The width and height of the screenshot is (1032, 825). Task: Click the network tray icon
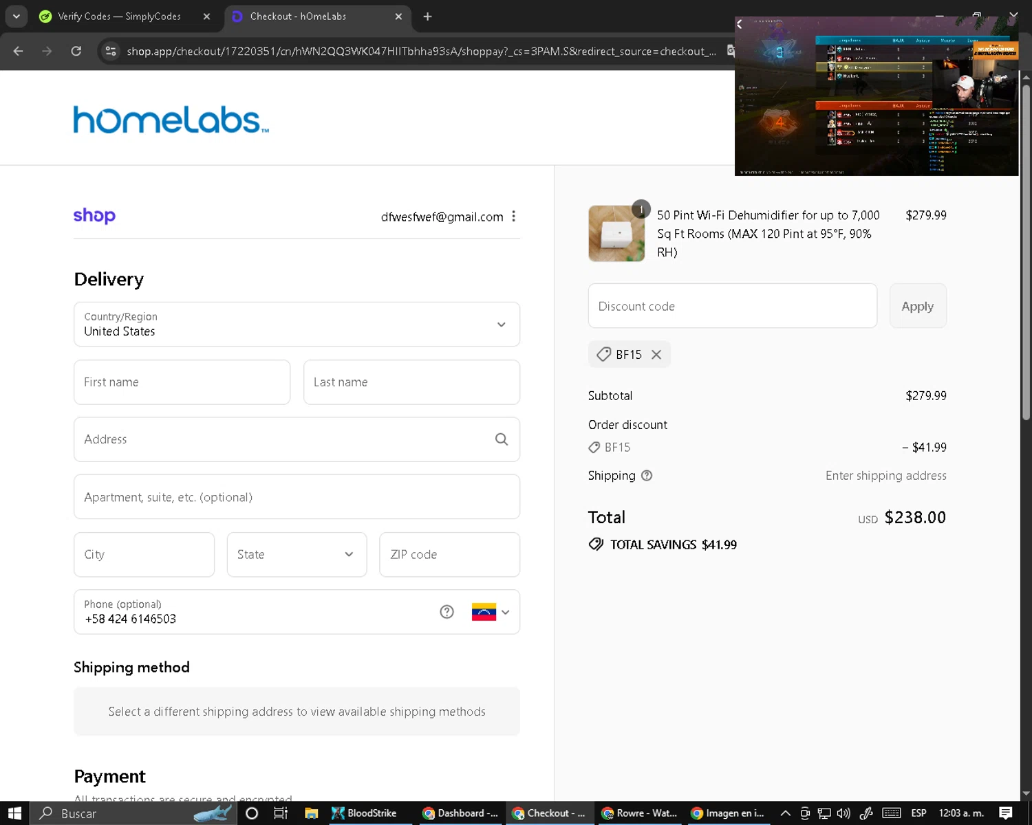(824, 813)
